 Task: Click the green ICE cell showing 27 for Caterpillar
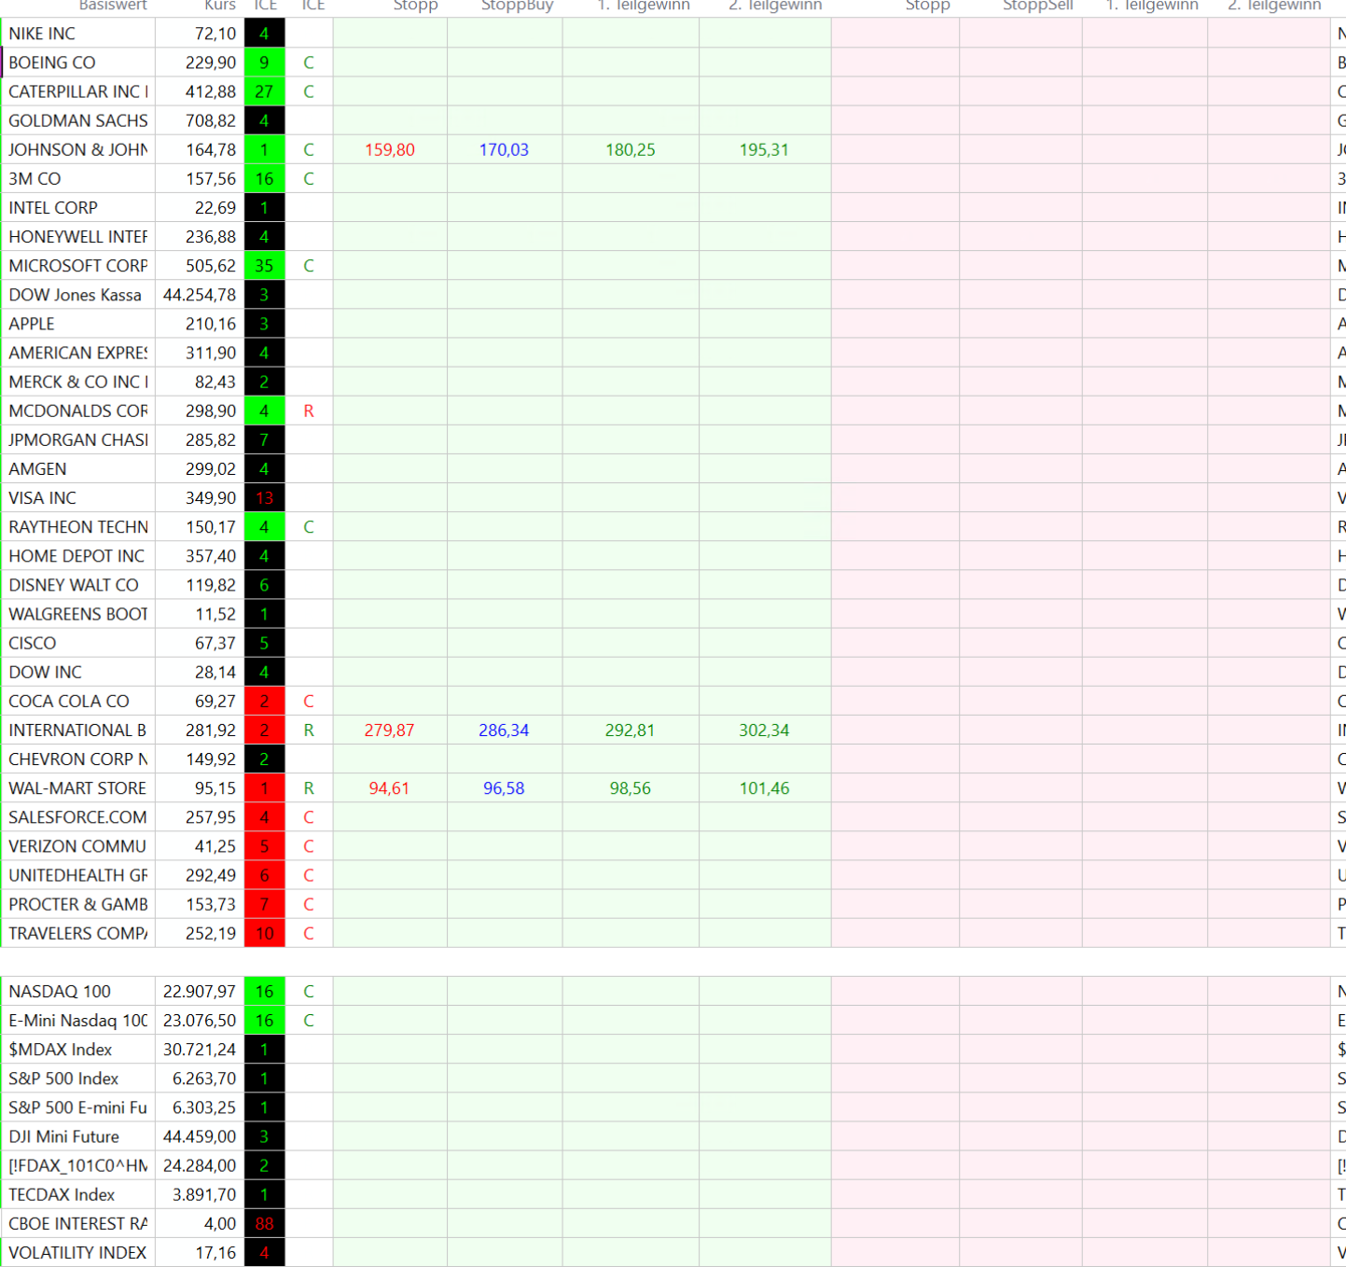tap(264, 91)
